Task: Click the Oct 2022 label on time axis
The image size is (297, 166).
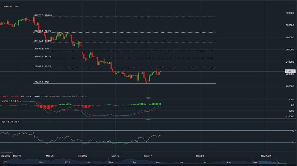Action: tap(83, 156)
